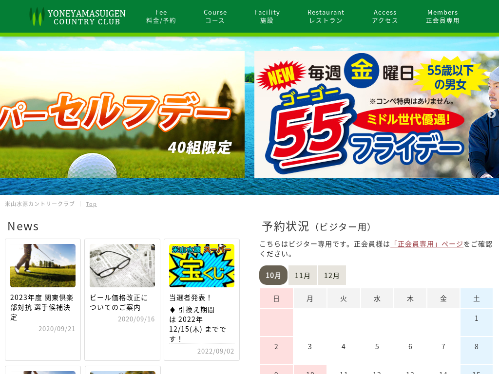Open the newspaper and glasses thumbnail
The image size is (499, 374).
point(122,265)
